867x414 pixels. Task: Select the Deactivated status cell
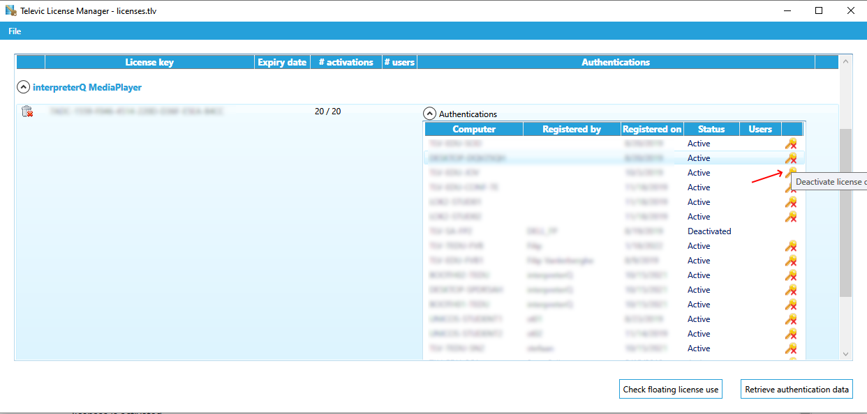709,231
